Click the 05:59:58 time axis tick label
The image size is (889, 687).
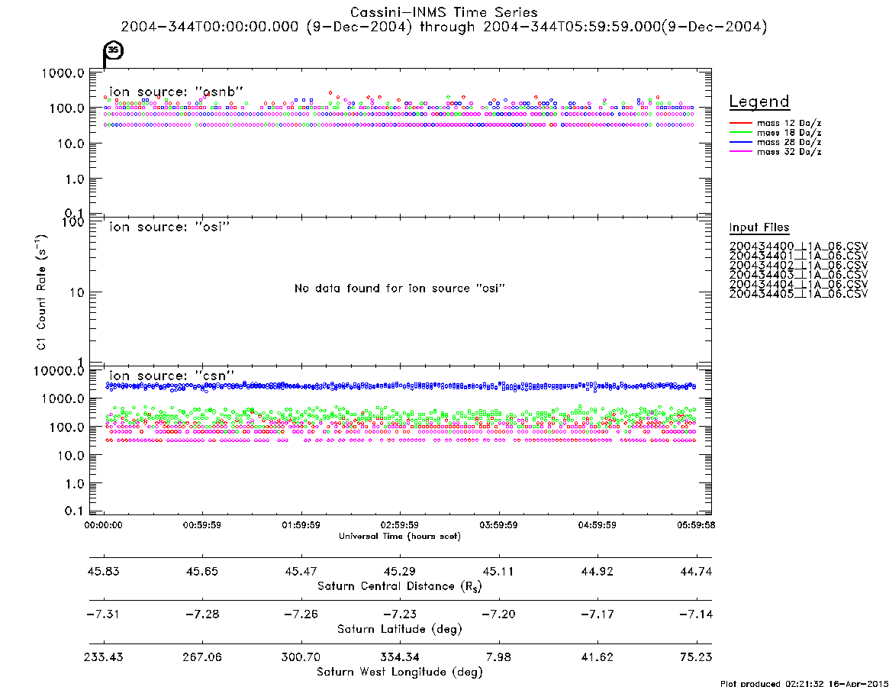pyautogui.click(x=696, y=525)
